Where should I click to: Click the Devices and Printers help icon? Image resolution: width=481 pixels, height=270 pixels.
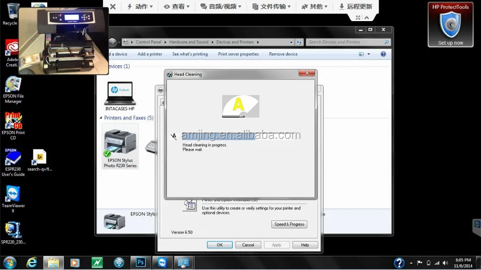point(383,54)
